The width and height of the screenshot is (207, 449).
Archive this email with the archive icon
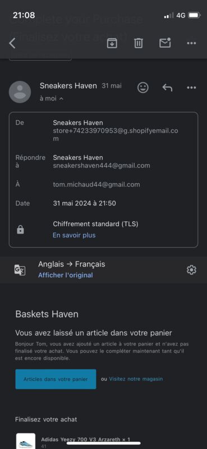(111, 43)
